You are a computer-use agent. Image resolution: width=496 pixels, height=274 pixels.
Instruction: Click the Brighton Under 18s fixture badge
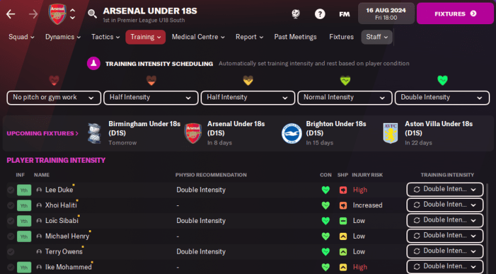point(291,133)
